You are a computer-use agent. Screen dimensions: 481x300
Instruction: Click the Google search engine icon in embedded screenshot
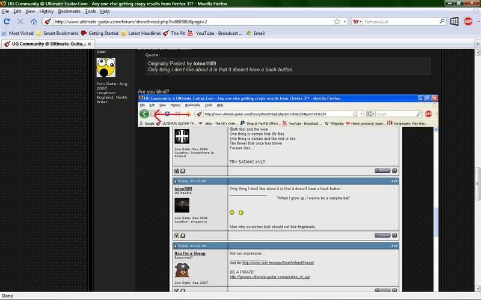coord(370,114)
